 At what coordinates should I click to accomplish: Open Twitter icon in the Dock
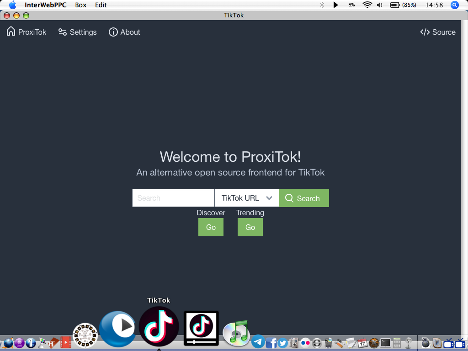click(282, 343)
